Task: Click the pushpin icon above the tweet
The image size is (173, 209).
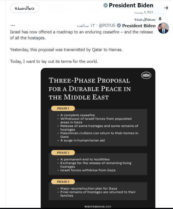Action: click(160, 19)
